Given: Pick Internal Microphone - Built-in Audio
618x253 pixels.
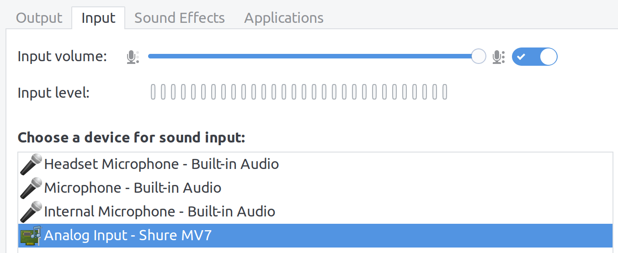Looking at the screenshot, I should (160, 211).
